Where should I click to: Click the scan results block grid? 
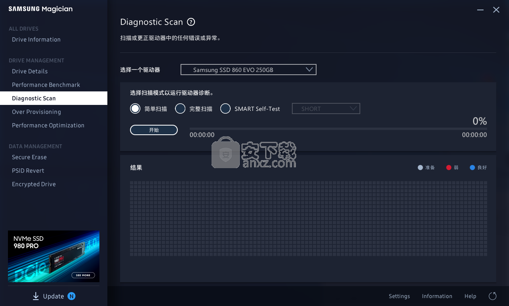[309, 219]
